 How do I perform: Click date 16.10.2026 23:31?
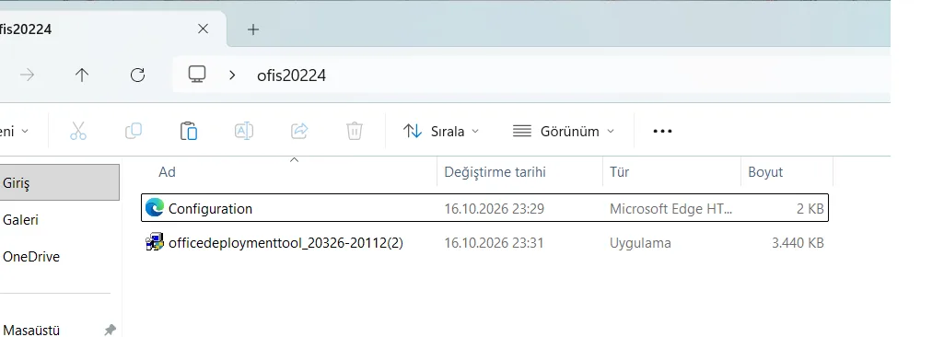point(494,243)
